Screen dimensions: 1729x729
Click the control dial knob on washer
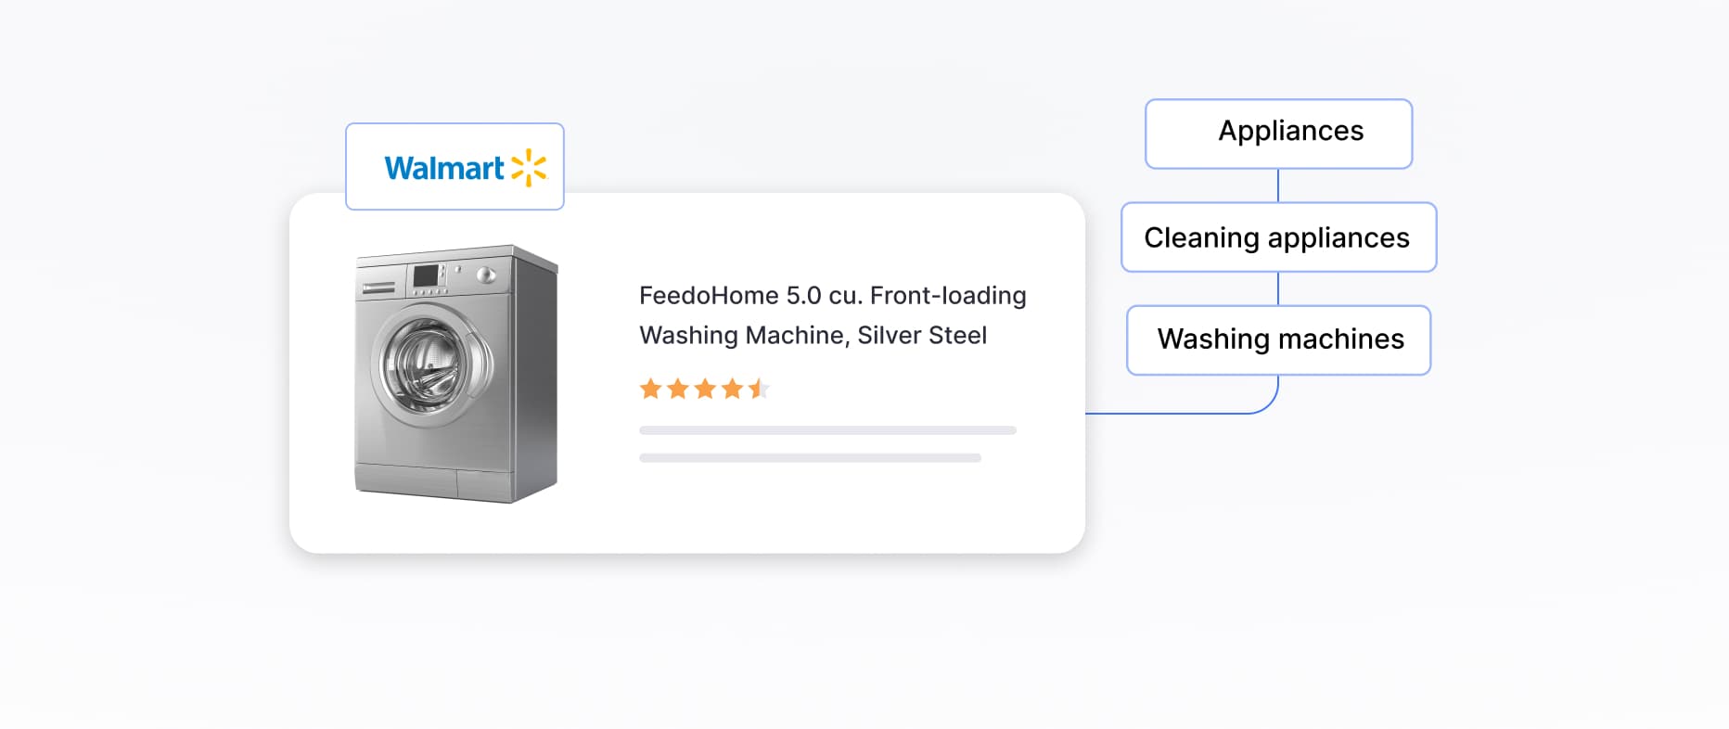(x=484, y=275)
